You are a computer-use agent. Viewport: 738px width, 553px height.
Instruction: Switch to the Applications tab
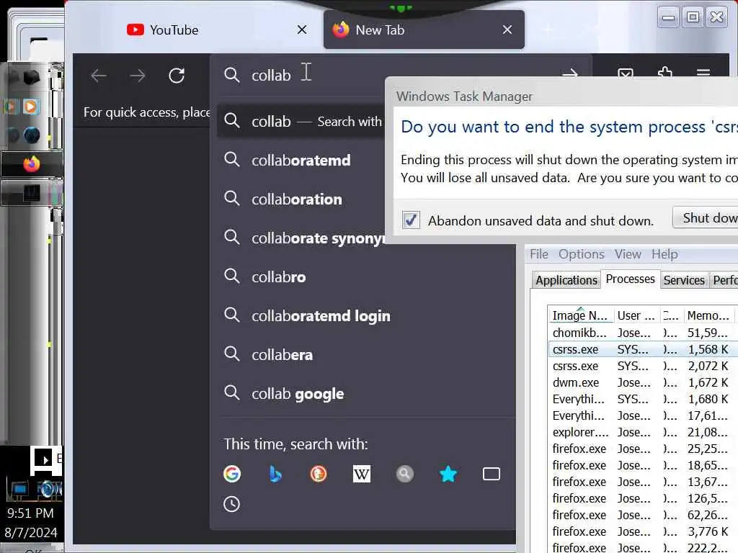(x=566, y=280)
